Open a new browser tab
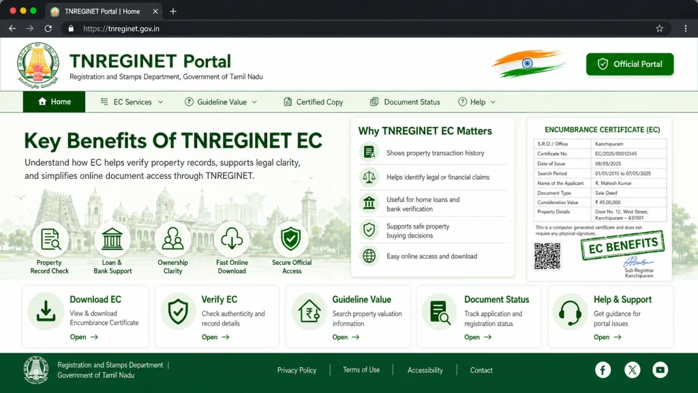698x393 pixels. [173, 12]
